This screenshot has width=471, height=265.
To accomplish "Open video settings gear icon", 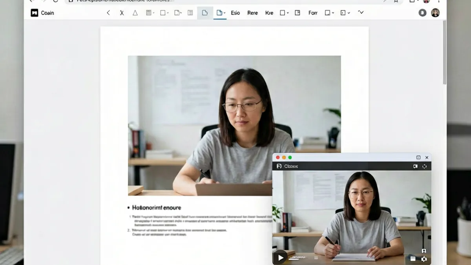I will point(424,259).
